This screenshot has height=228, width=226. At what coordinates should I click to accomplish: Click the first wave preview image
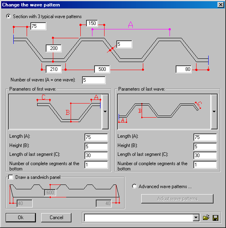(x=55, y=112)
